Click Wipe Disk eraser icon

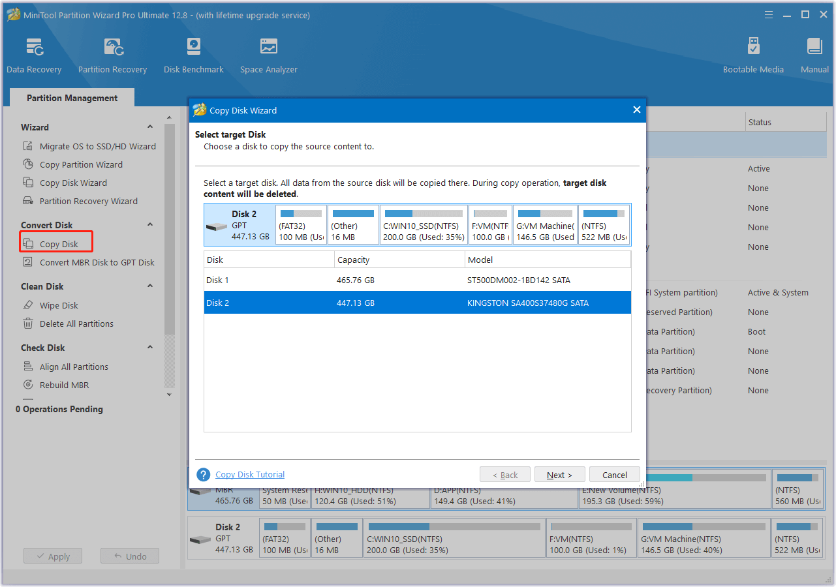pyautogui.click(x=28, y=305)
